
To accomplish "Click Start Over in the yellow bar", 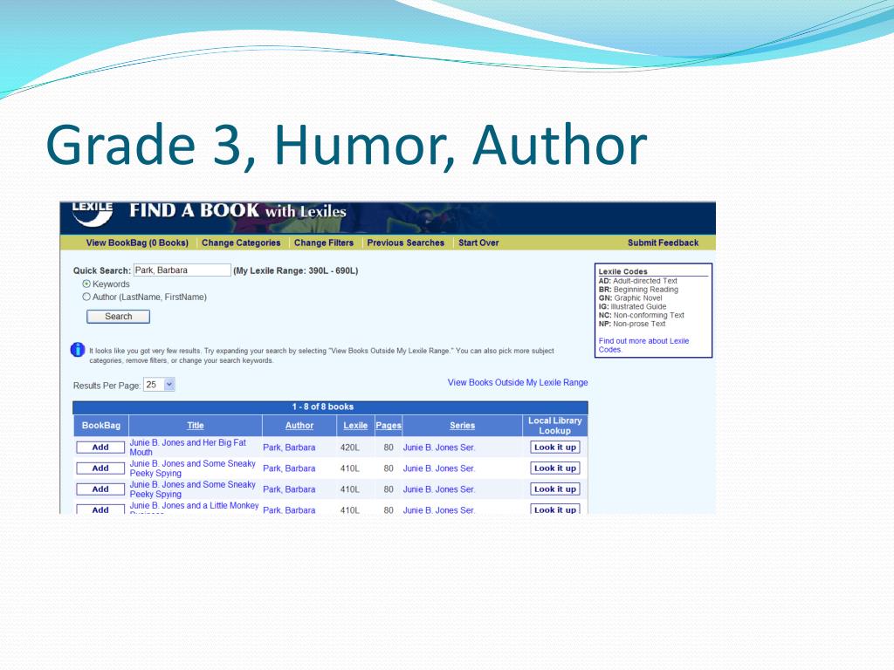I will pyautogui.click(x=478, y=243).
